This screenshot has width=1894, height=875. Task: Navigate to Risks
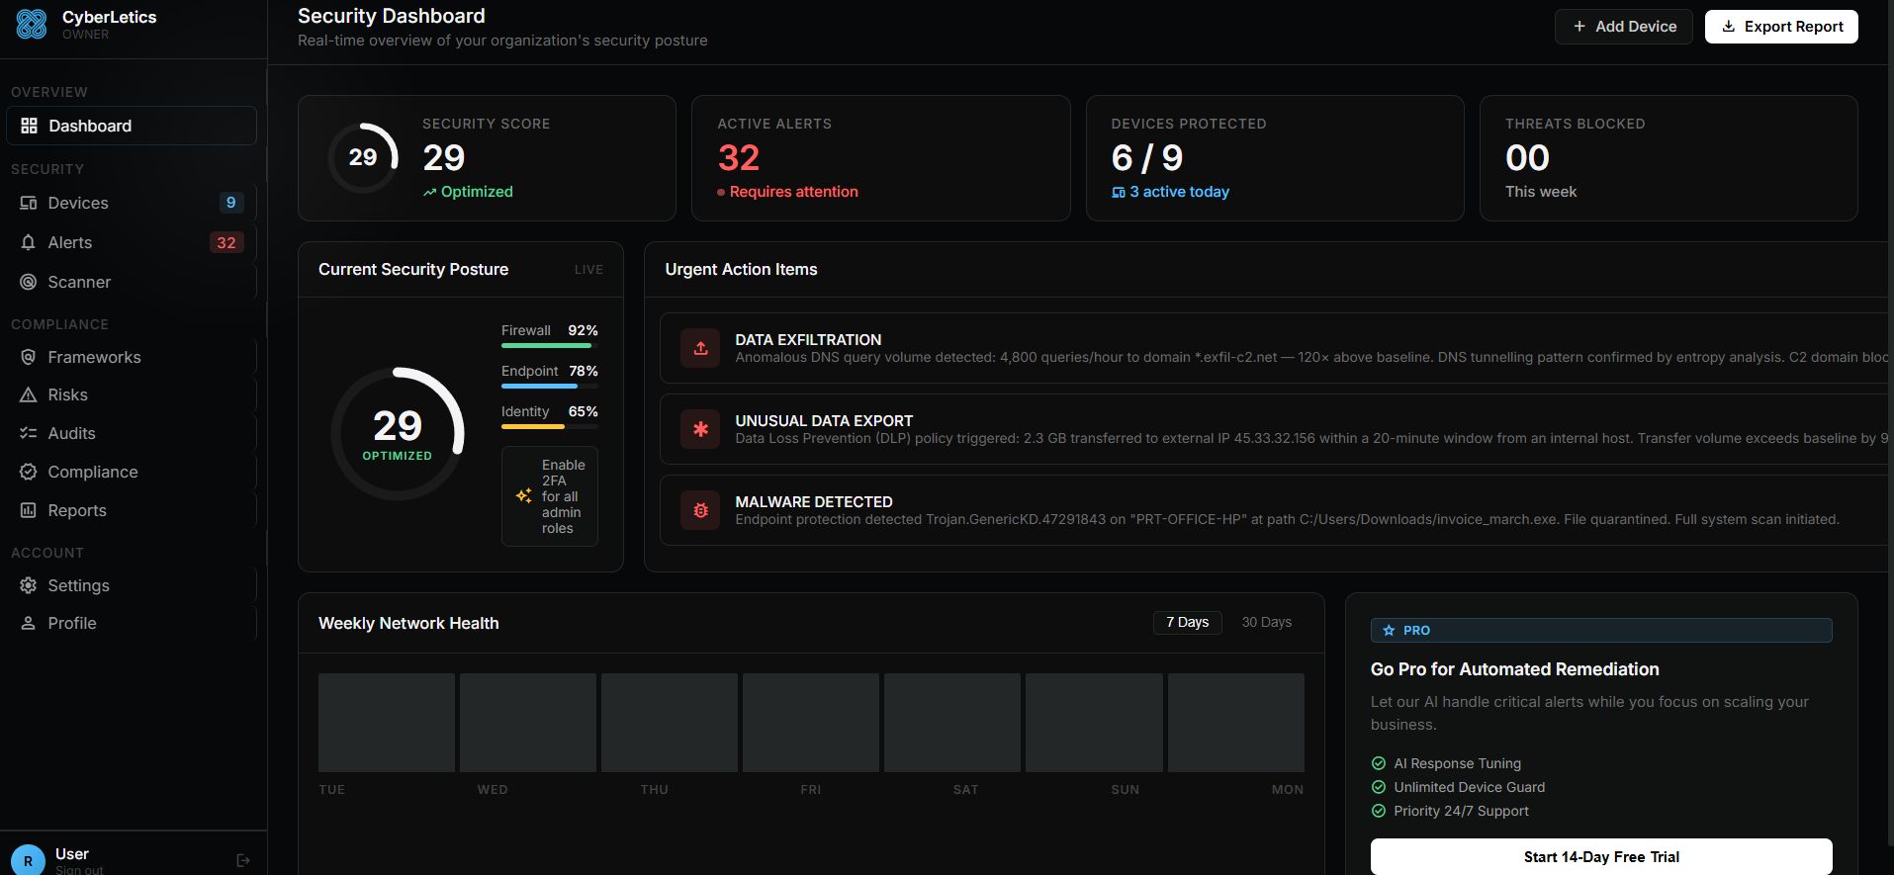pos(132,394)
